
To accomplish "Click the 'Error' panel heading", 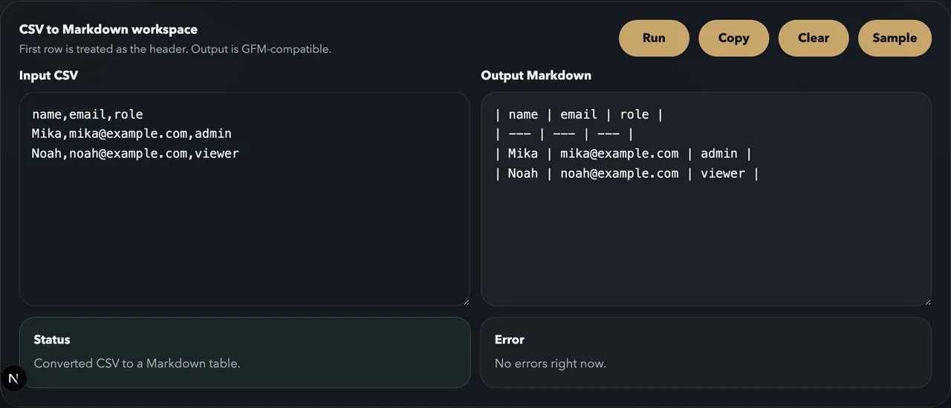I will click(x=510, y=339).
